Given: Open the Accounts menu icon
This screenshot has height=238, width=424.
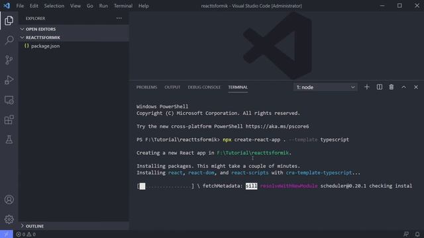Looking at the screenshot, I should pos(9,200).
